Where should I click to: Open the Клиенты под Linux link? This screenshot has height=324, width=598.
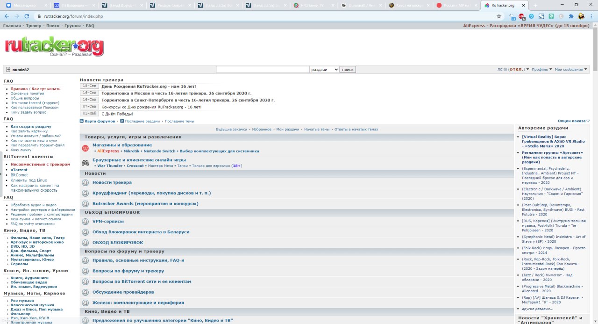click(29, 180)
